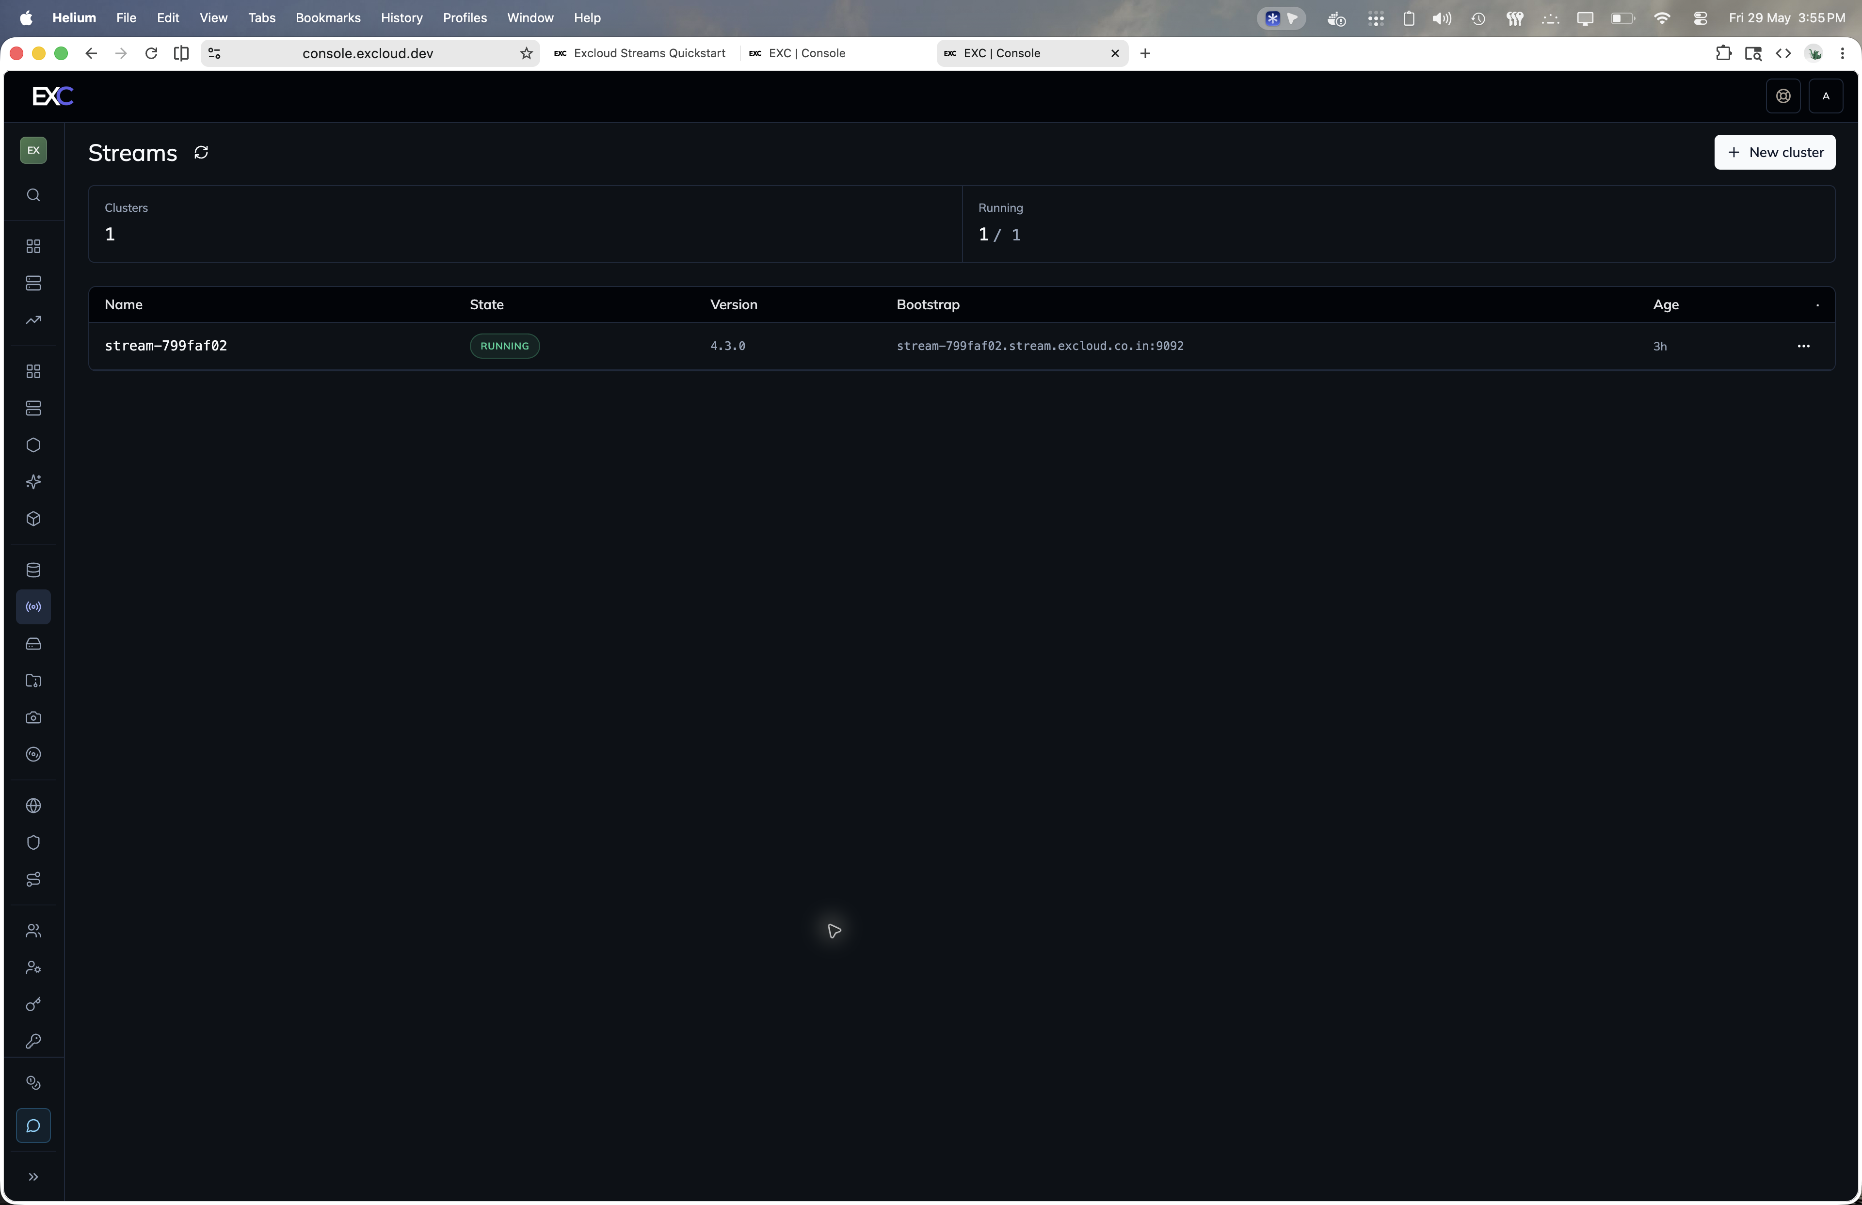Click the Age column header
Viewport: 1862px width, 1205px height.
point(1666,304)
